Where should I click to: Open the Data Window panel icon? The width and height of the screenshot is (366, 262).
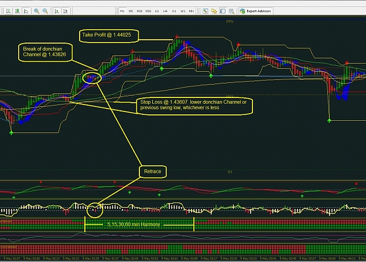click(x=206, y=11)
